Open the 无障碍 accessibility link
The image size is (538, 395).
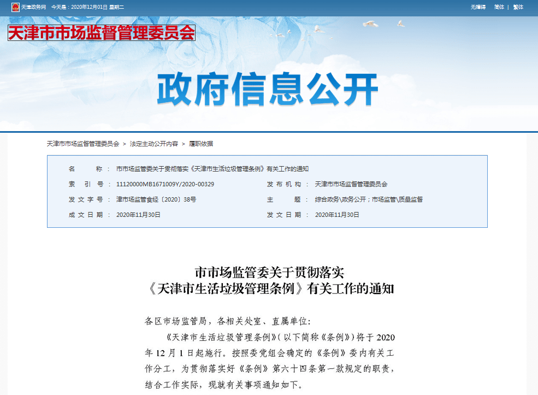click(x=478, y=7)
